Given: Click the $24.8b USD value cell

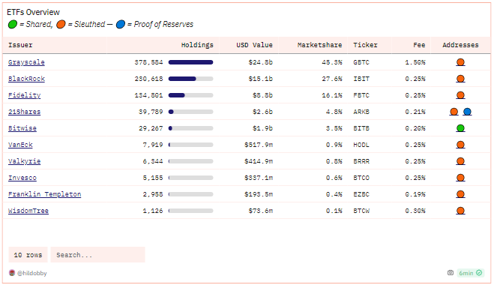Looking at the screenshot, I should point(261,62).
